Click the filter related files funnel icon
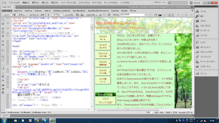Viewport: 219px width, 123px height. 192,11
